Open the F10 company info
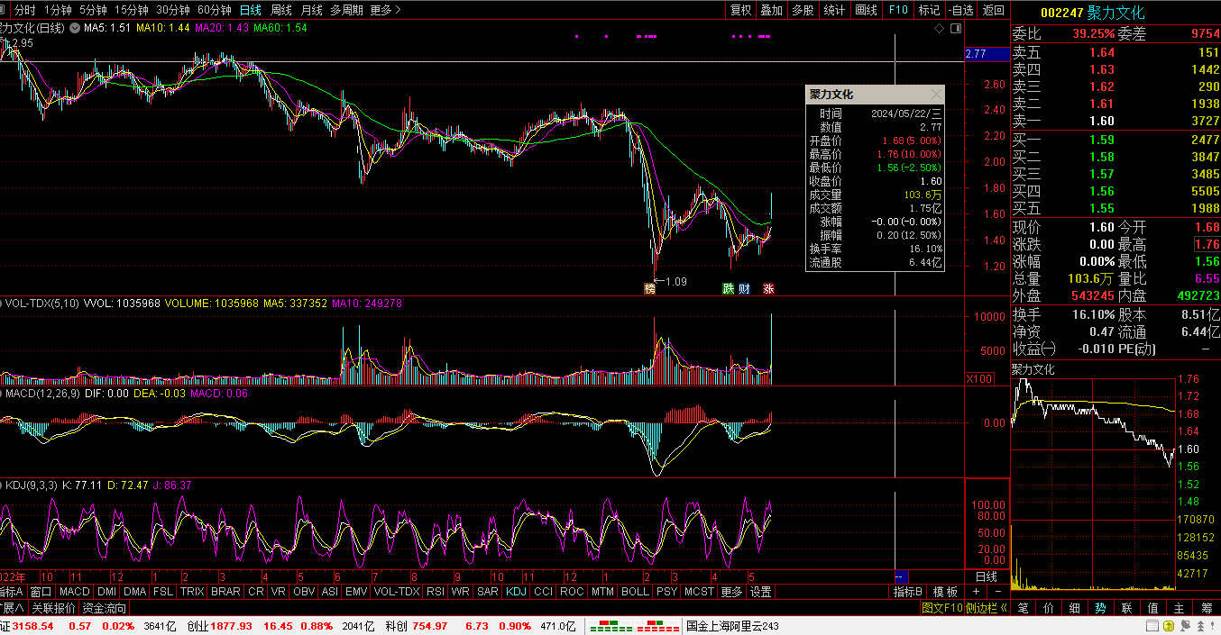The image size is (1221, 635). tap(898, 10)
